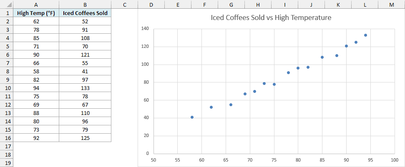Screen dimensions: 405x167
Task: Select column C header
Action: (x=124, y=5)
